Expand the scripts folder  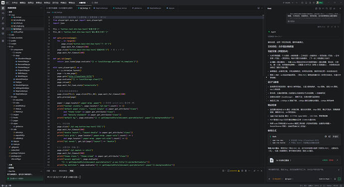[x=12, y=44]
